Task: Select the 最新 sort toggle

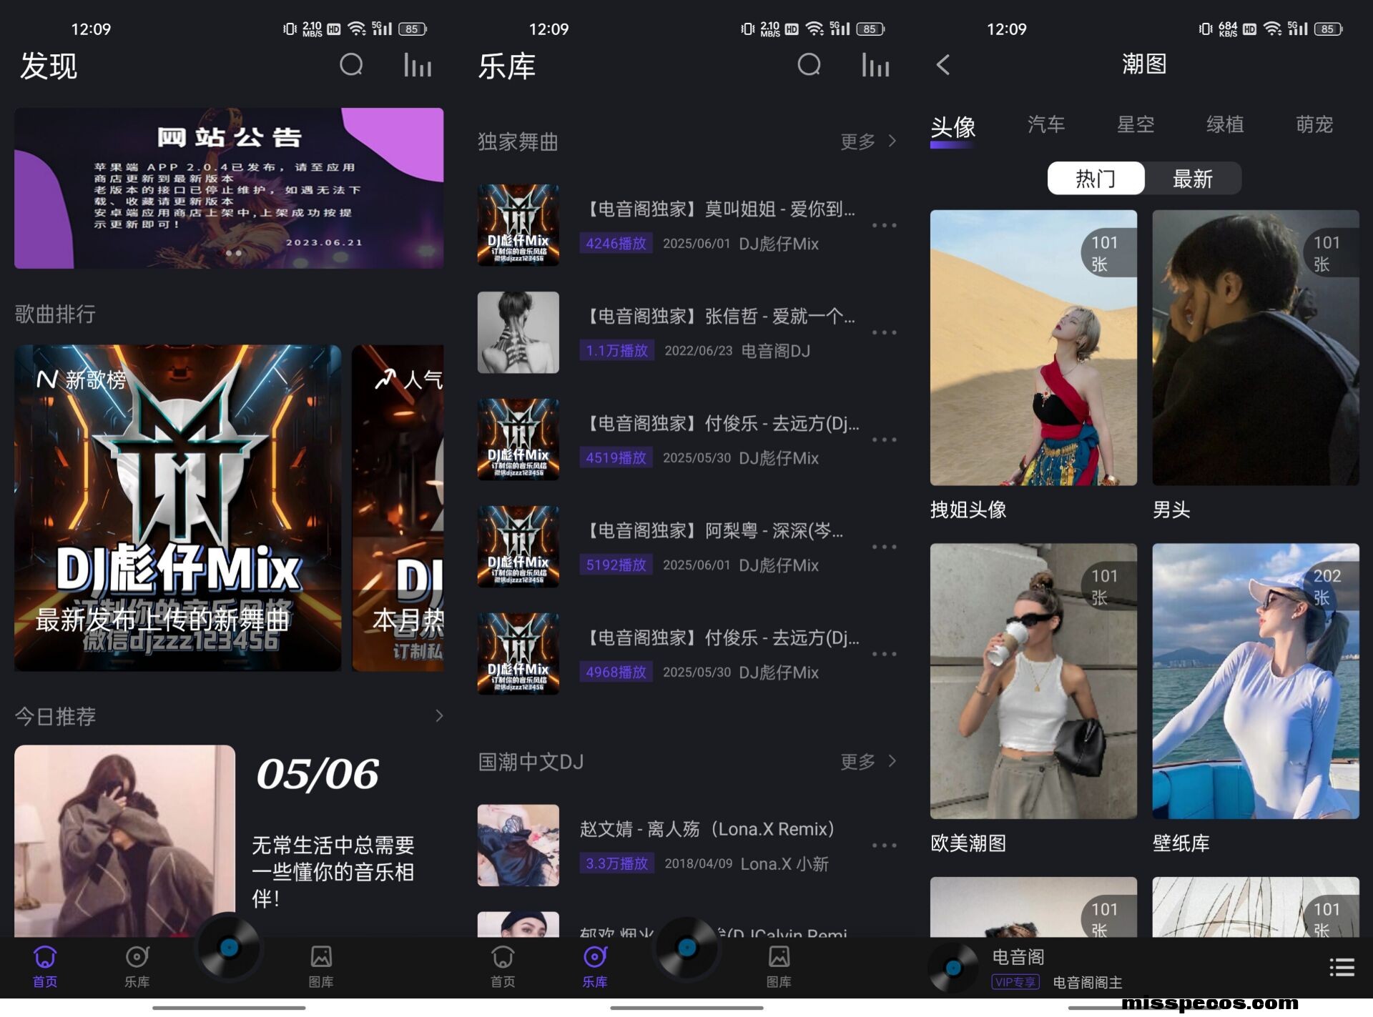Action: (x=1193, y=178)
